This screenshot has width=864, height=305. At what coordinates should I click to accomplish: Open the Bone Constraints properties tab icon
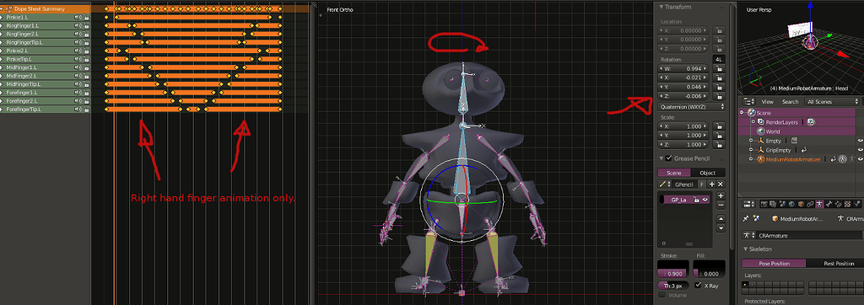(x=838, y=204)
